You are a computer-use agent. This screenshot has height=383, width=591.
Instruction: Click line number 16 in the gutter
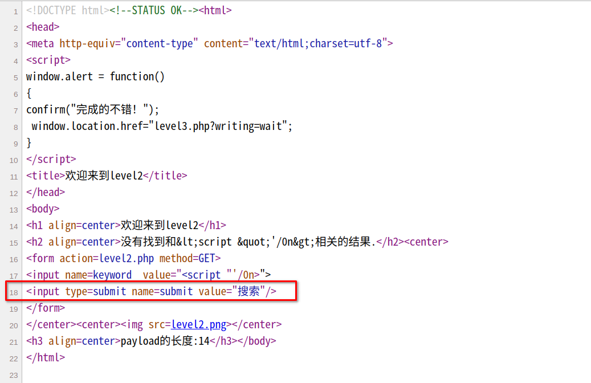click(x=14, y=260)
